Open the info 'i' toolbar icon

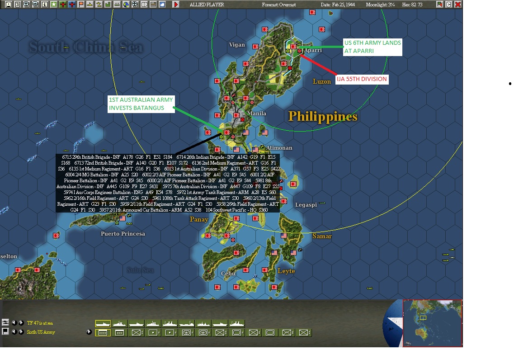pyautogui.click(x=45, y=5)
